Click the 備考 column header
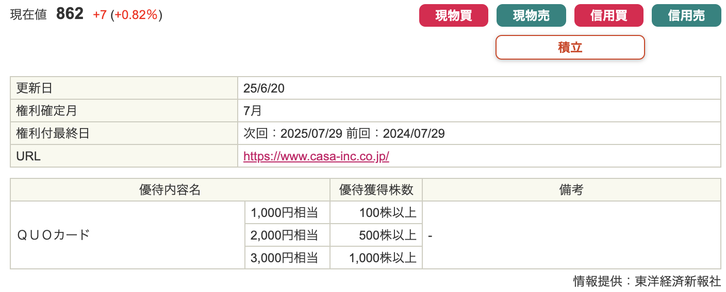 point(571,190)
